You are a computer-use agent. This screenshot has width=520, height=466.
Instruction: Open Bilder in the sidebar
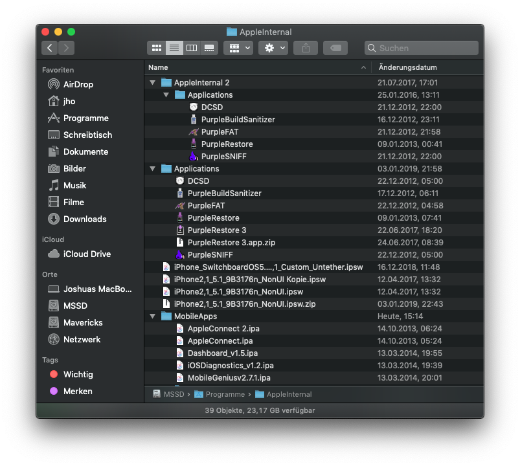click(67, 168)
